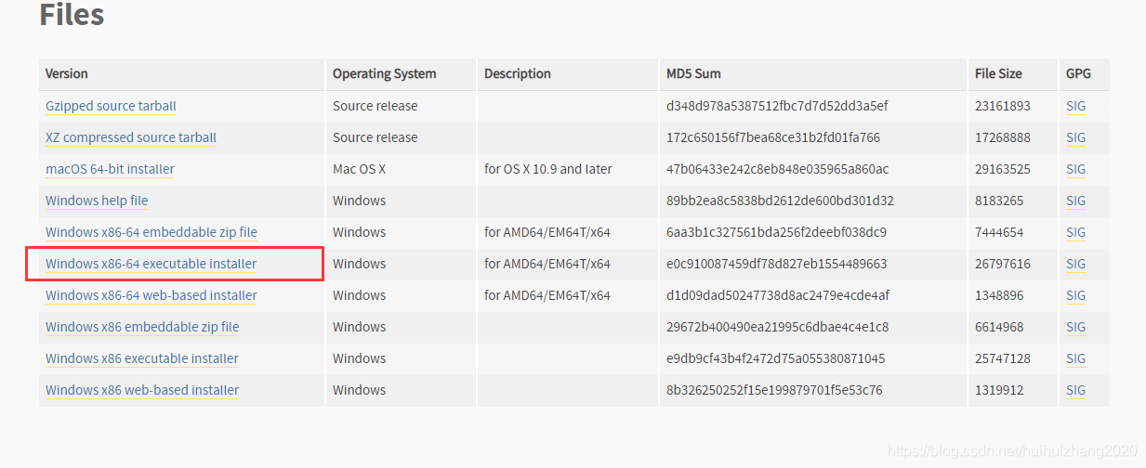Click file size 25747128
The image size is (1146, 468).
[x=1003, y=358]
